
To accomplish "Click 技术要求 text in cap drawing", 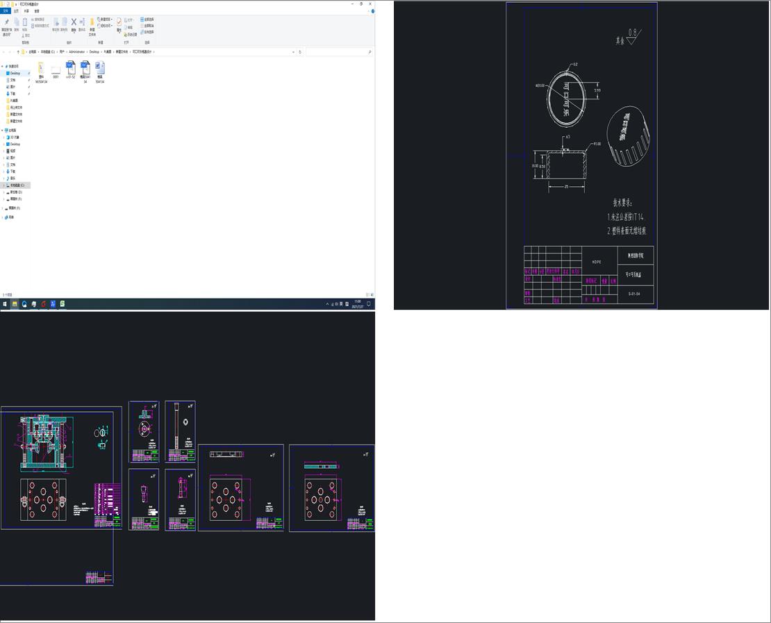I will tap(622, 203).
